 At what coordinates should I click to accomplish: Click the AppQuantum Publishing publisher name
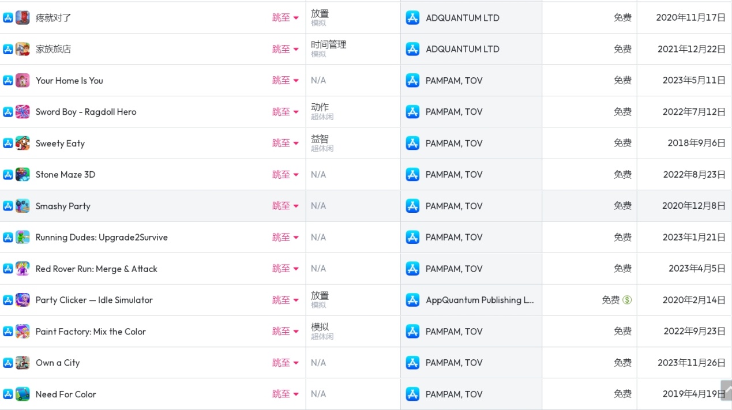(x=479, y=300)
